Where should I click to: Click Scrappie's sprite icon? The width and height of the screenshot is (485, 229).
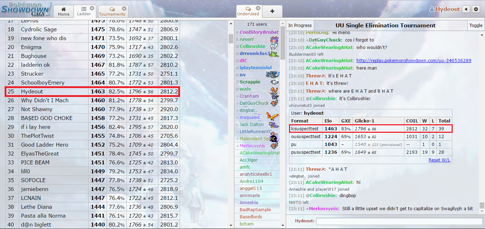[x=274, y=82]
